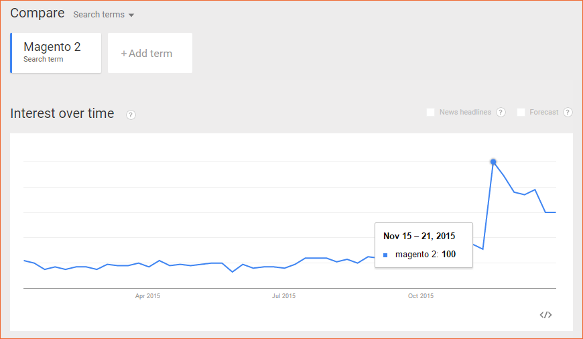Enable the Forecast checkbox
The image size is (583, 339).
click(521, 112)
